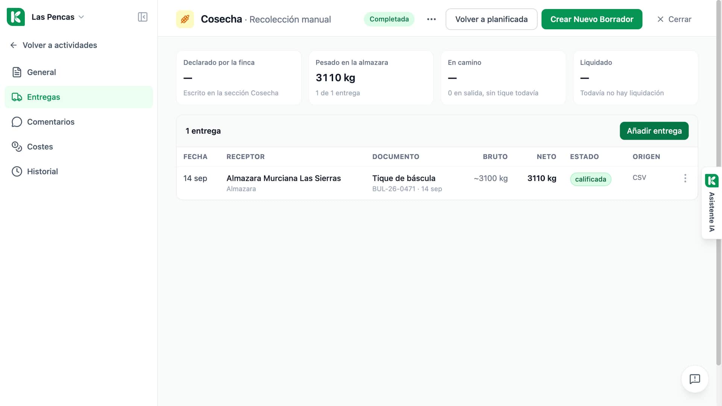The width and height of the screenshot is (722, 406).
Task: Select the General menu label
Action: [41, 72]
